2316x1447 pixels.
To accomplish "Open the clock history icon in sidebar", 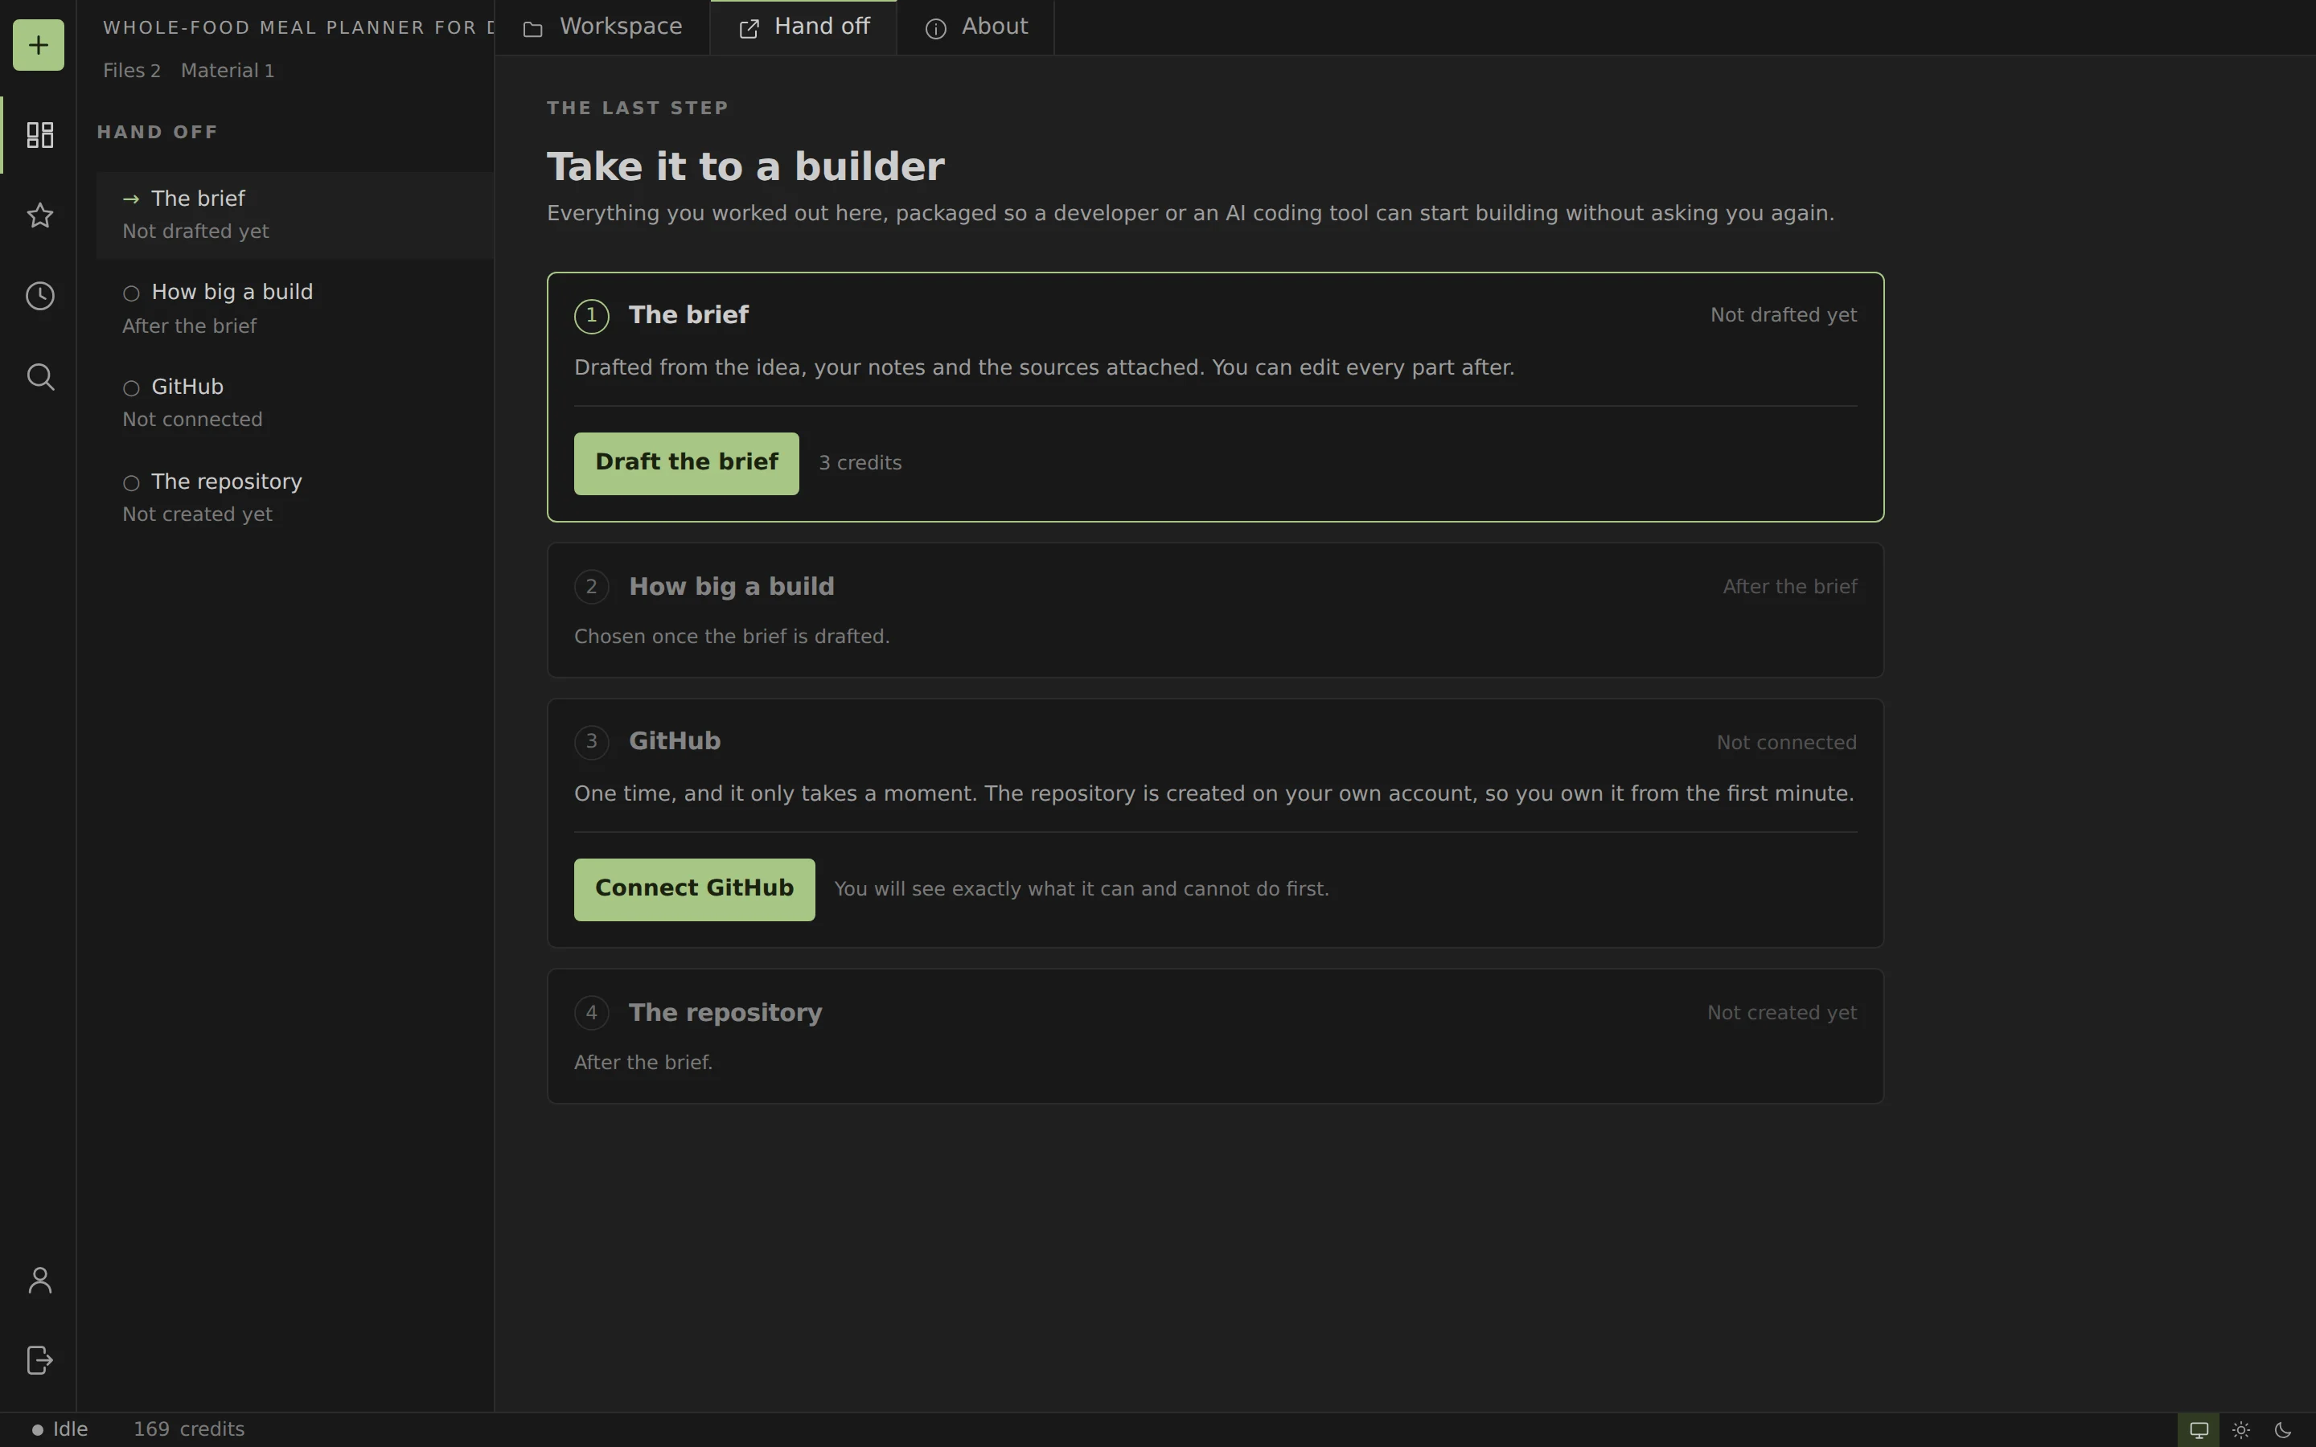I will coord(39,296).
